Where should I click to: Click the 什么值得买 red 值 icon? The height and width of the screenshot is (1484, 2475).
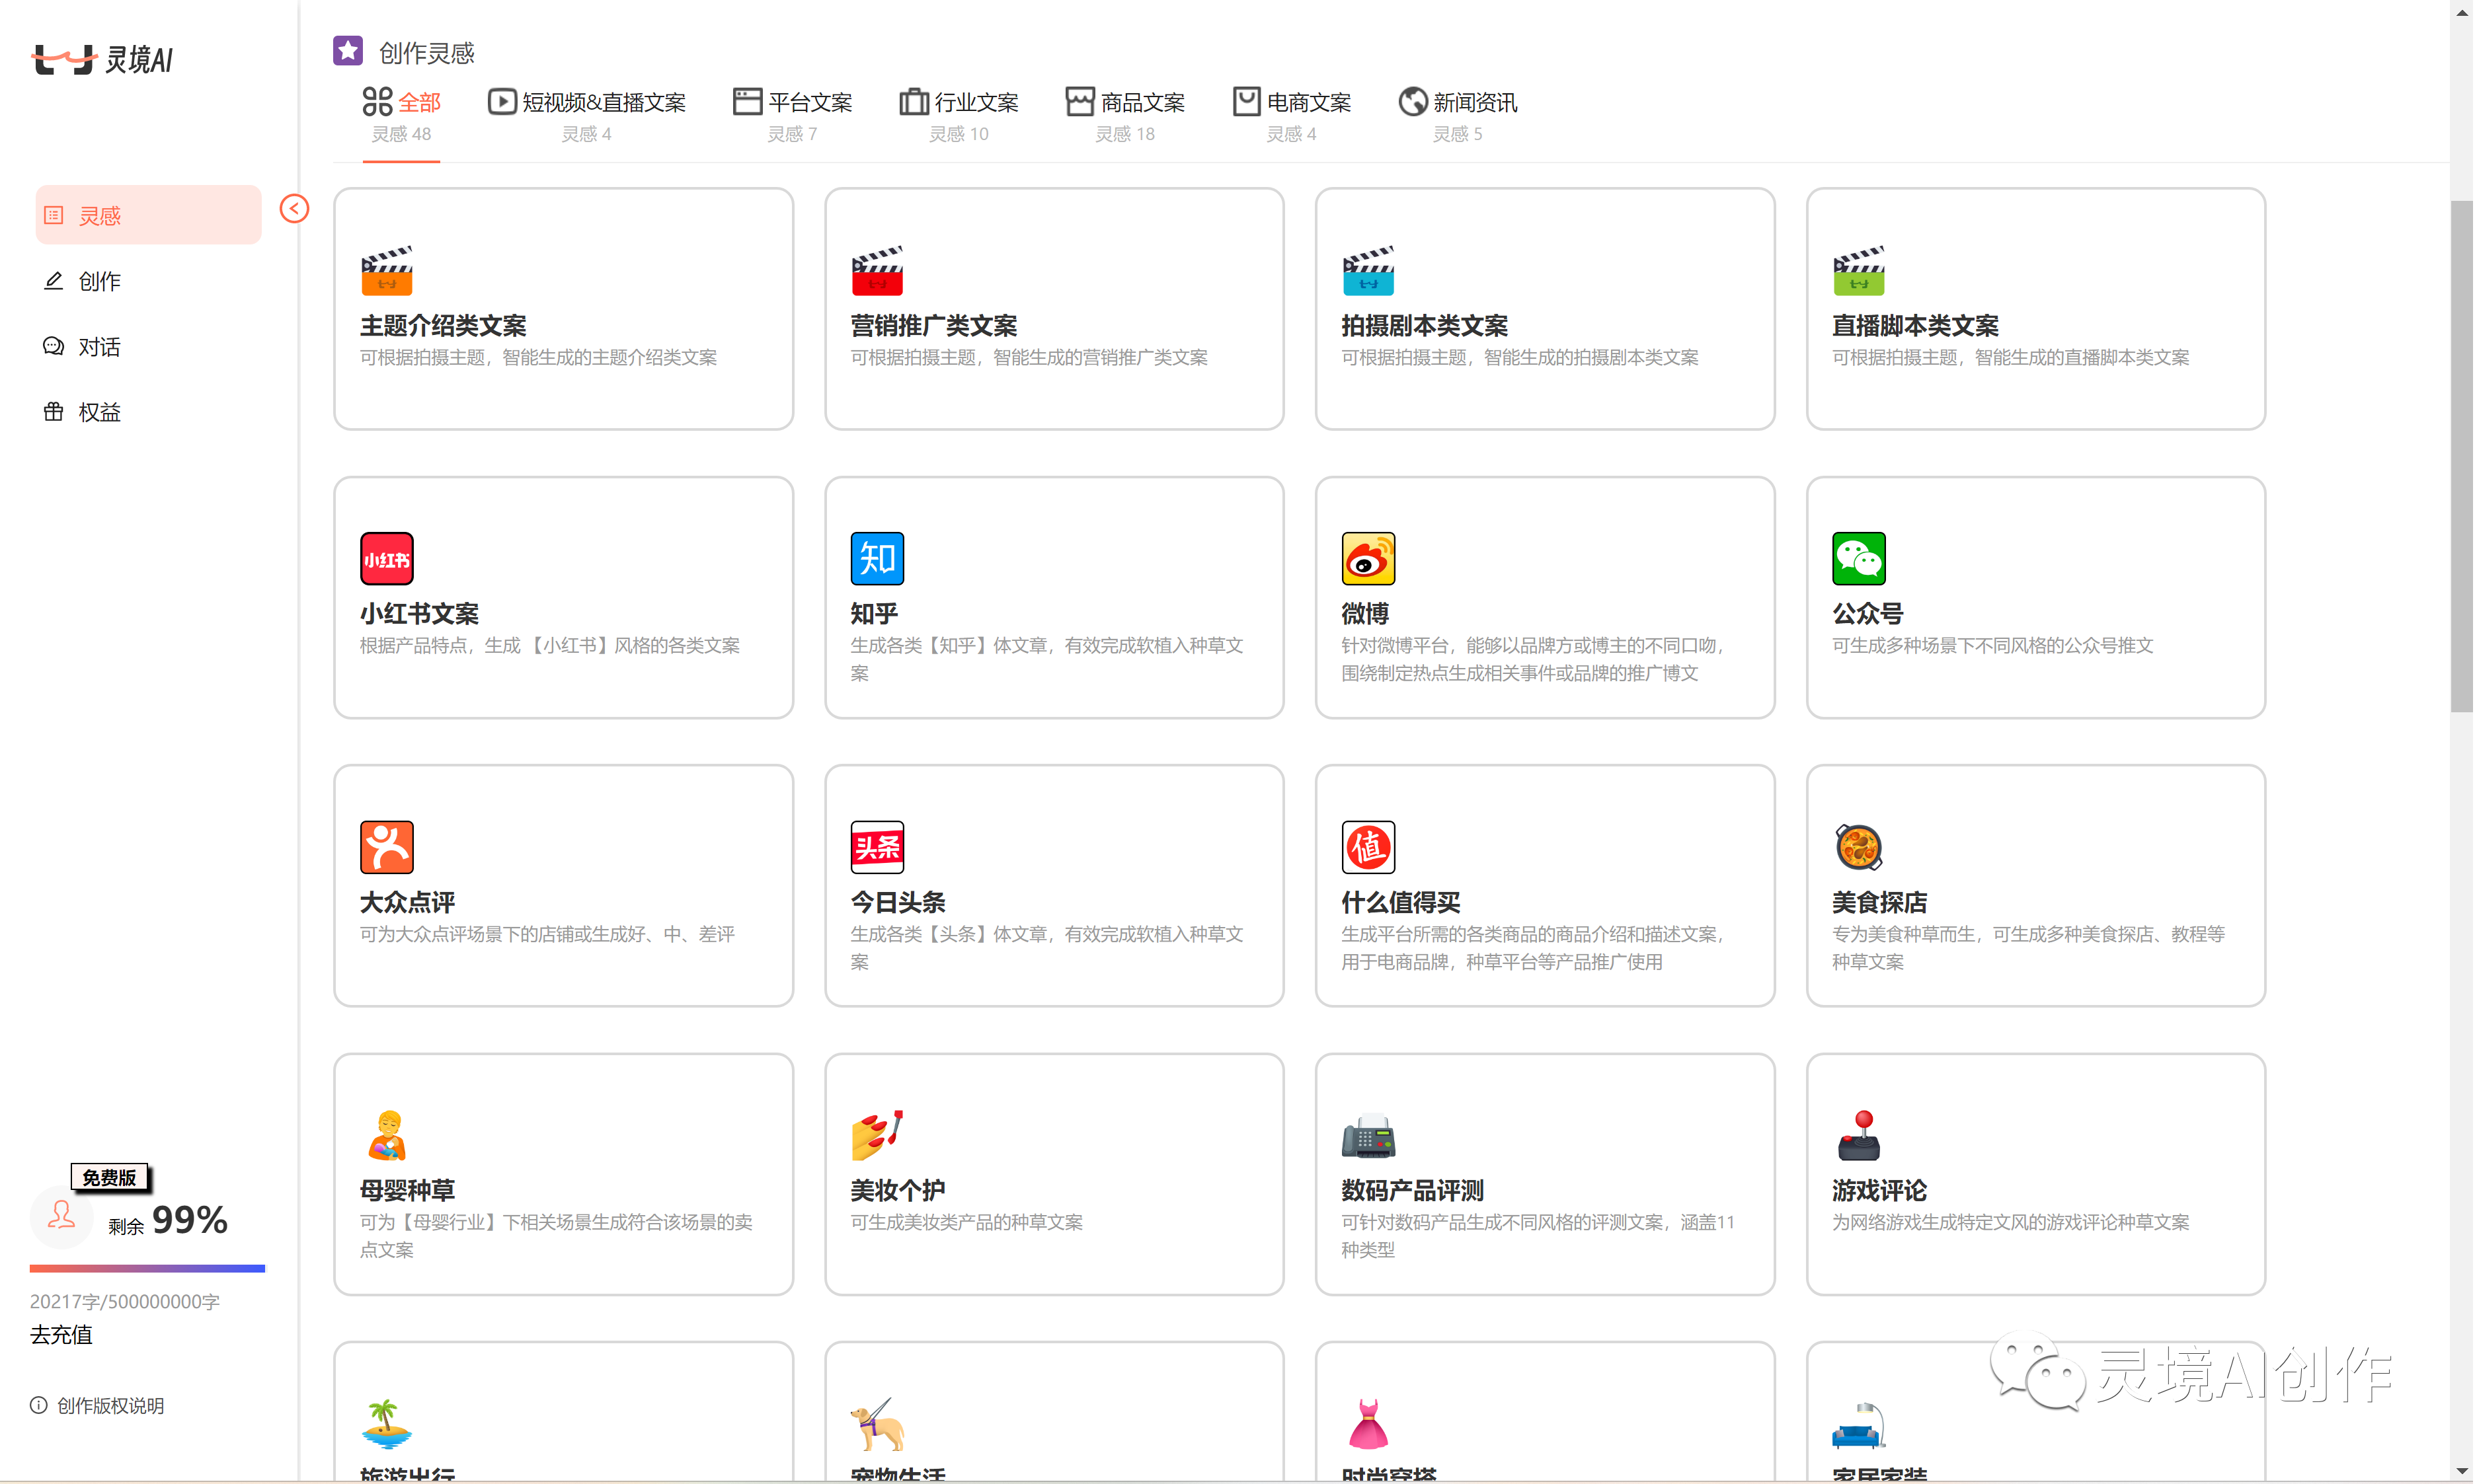tap(1368, 847)
